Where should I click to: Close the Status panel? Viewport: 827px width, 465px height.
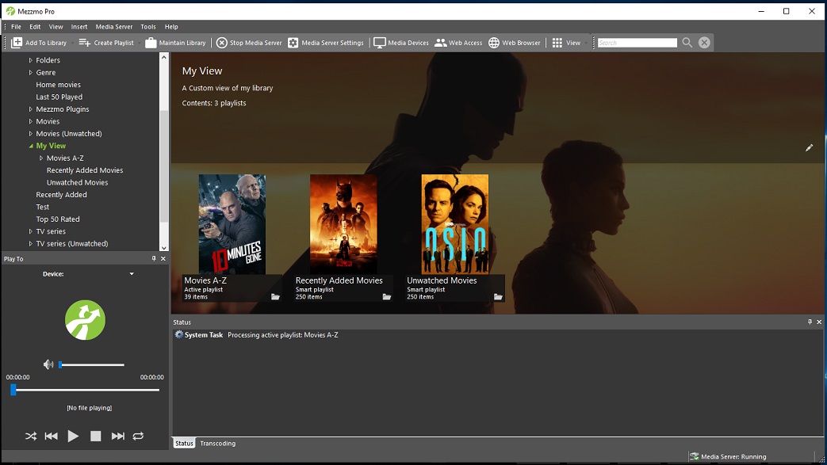point(819,322)
